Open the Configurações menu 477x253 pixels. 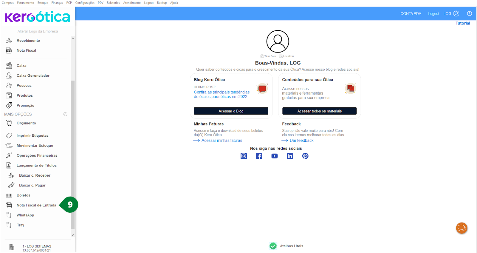(x=85, y=3)
